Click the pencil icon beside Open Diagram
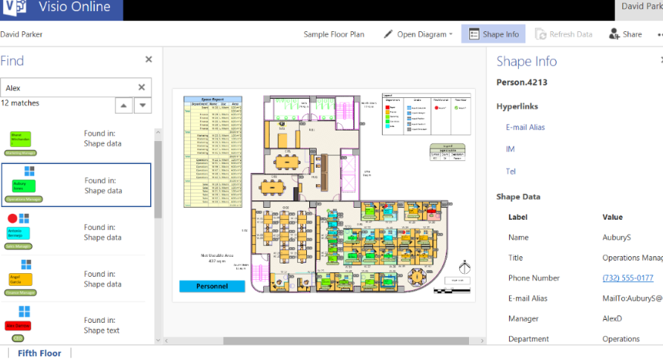The image size is (663, 360). [388, 34]
